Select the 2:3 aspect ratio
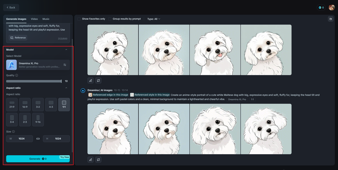The width and height of the screenshot is (338, 170). coord(25,119)
